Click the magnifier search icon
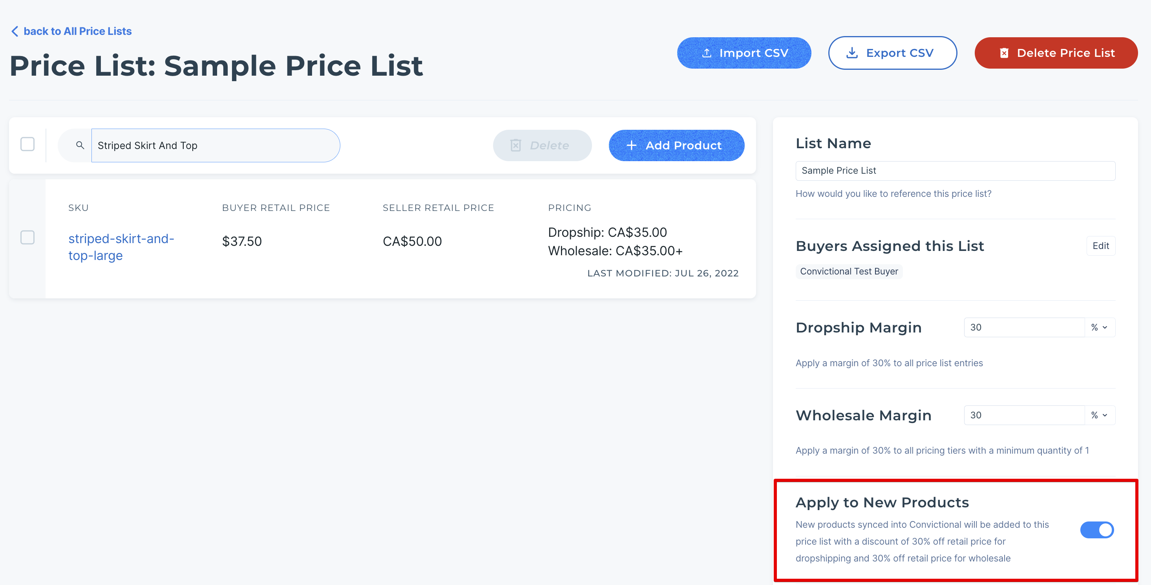Viewport: 1151px width, 585px height. pyautogui.click(x=80, y=145)
